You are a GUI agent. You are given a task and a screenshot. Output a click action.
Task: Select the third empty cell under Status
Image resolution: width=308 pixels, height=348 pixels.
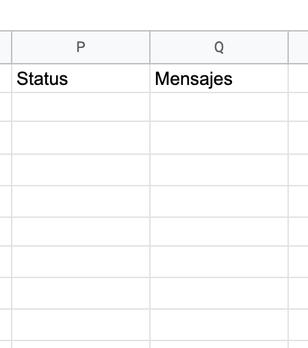pos(81,170)
